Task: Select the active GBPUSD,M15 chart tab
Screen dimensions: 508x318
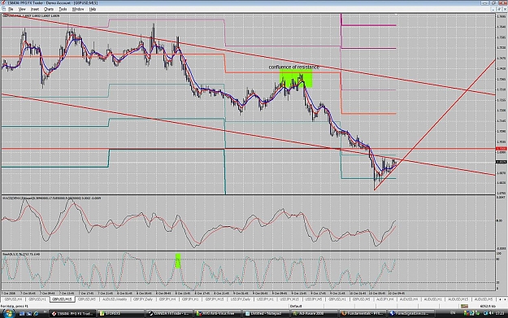Action: [62, 299]
